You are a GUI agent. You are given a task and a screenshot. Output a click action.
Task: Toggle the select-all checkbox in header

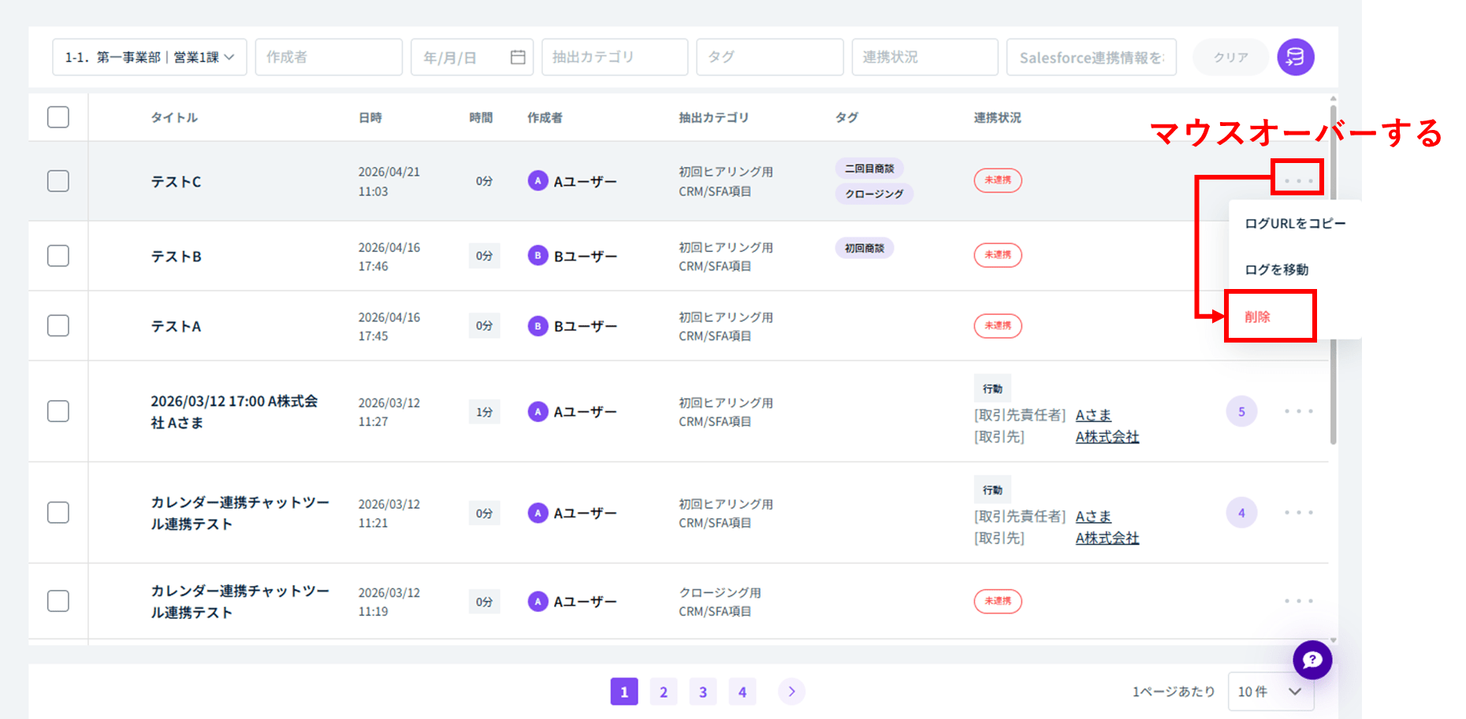(x=58, y=117)
